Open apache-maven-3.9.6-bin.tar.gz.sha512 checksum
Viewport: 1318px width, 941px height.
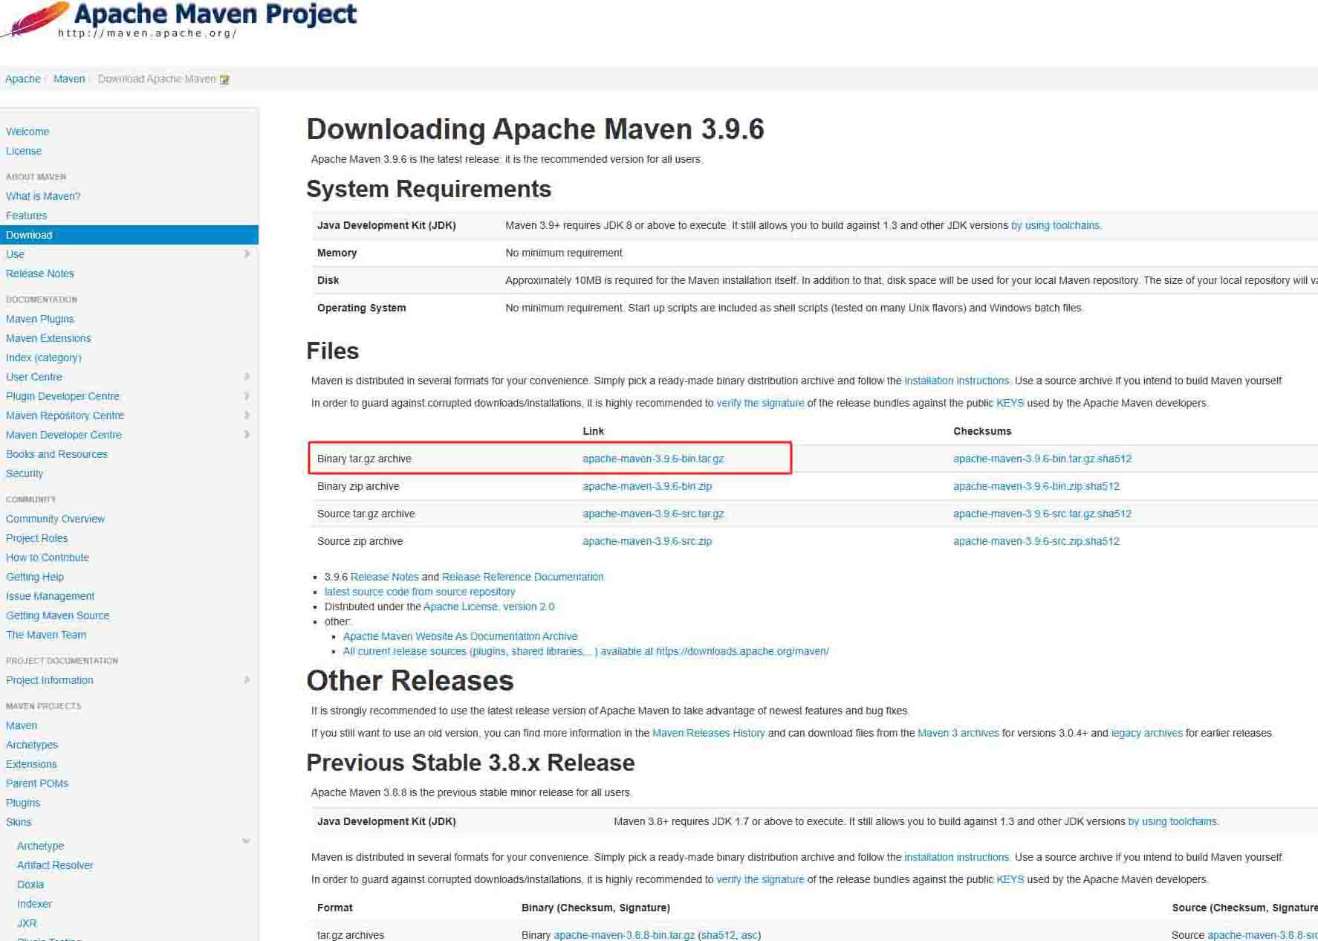pyautogui.click(x=1042, y=459)
